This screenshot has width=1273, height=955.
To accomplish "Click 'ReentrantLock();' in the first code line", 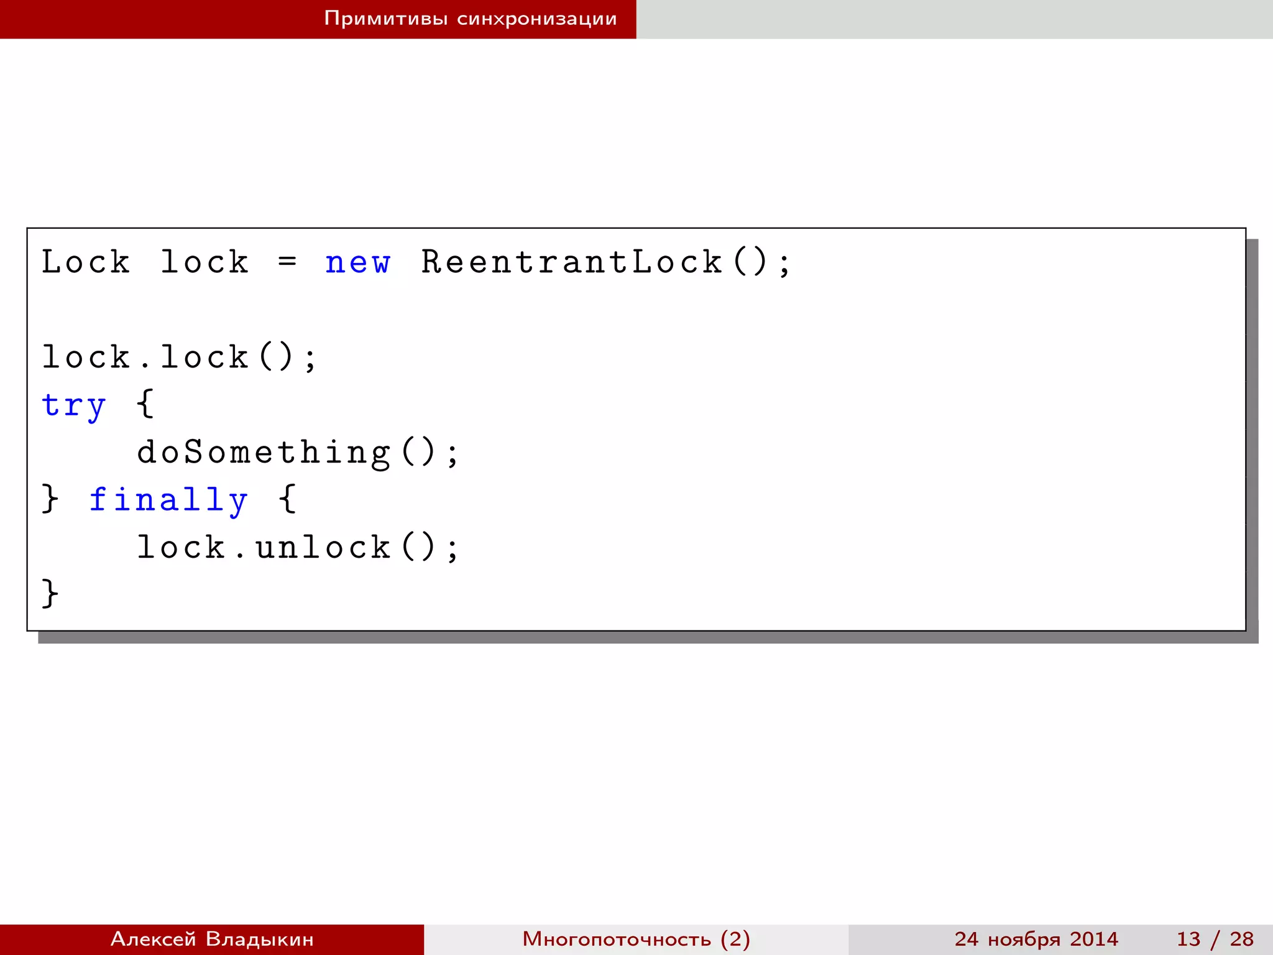I will (606, 262).
